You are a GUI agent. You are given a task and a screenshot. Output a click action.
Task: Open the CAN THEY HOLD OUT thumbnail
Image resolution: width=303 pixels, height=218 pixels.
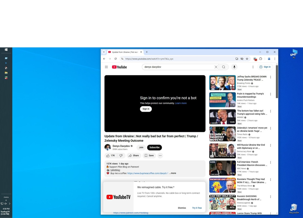222,202
